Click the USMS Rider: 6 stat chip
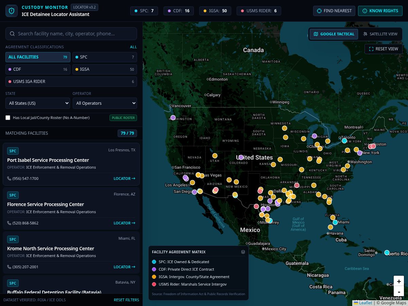Screen dimensions: 408x306 pyautogui.click(x=259, y=11)
